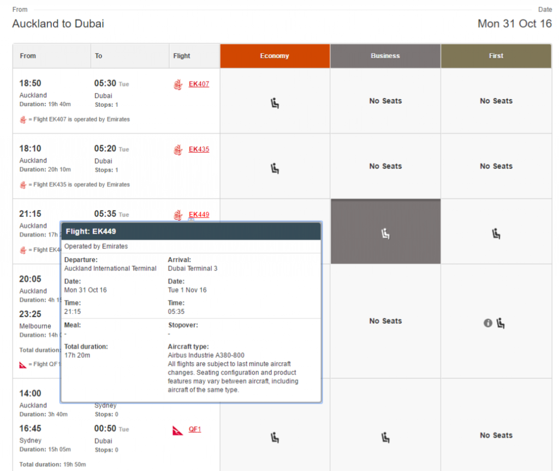
Task: Open flight details link EK449
Action: point(199,214)
